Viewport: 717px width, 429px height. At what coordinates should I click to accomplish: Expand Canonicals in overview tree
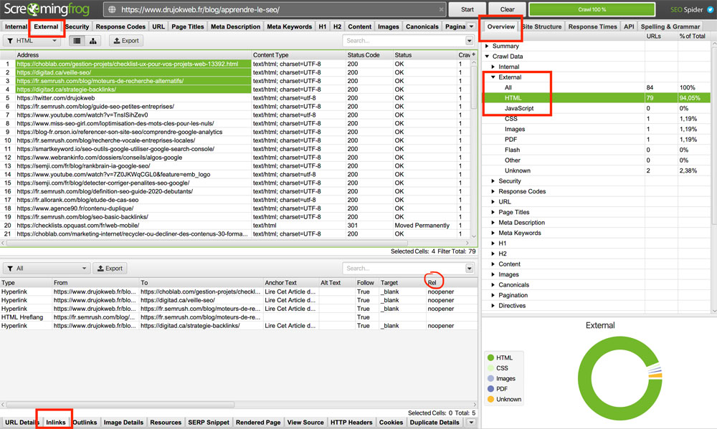point(493,284)
